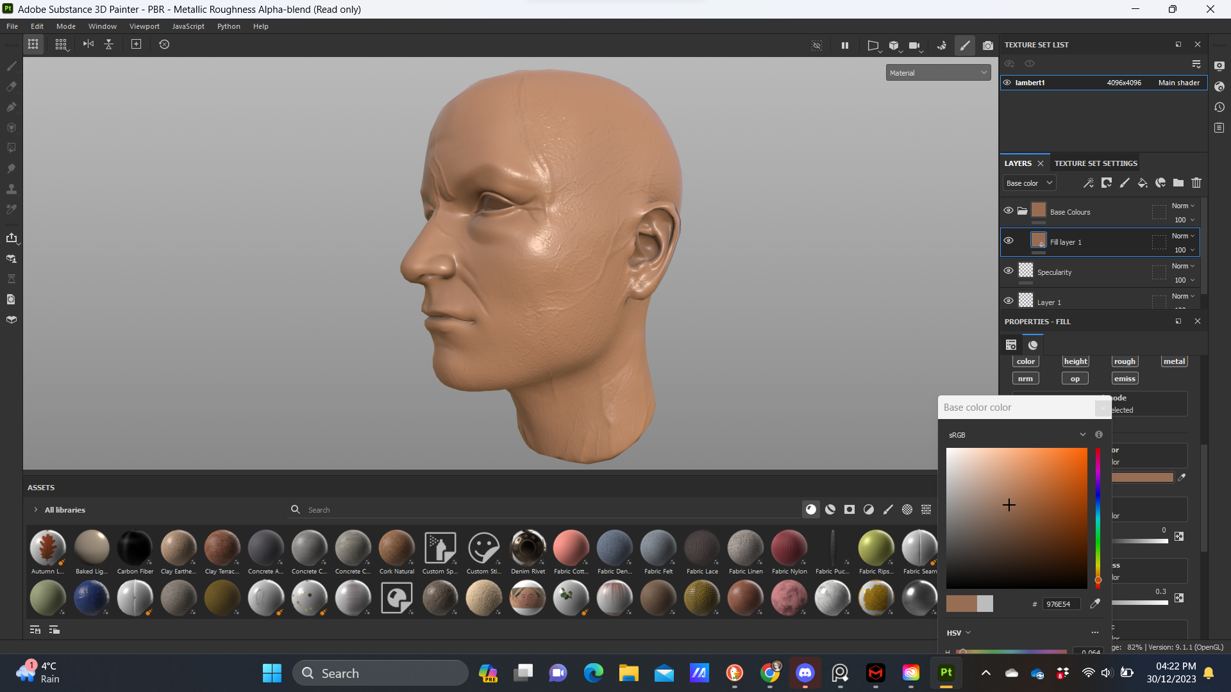Open the Export textures icon in left toolbar
The width and height of the screenshot is (1231, 692).
coord(11,238)
